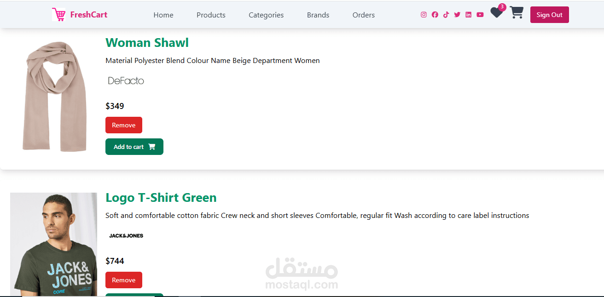Click the Woman Shawl product image
Viewport: 604px width, 297px height.
(x=54, y=97)
